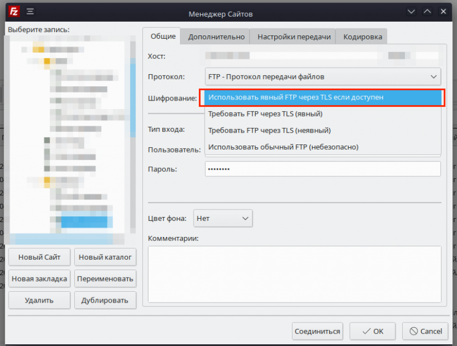Click the Пароль input field
The height and width of the screenshot is (346, 457).
click(323, 169)
